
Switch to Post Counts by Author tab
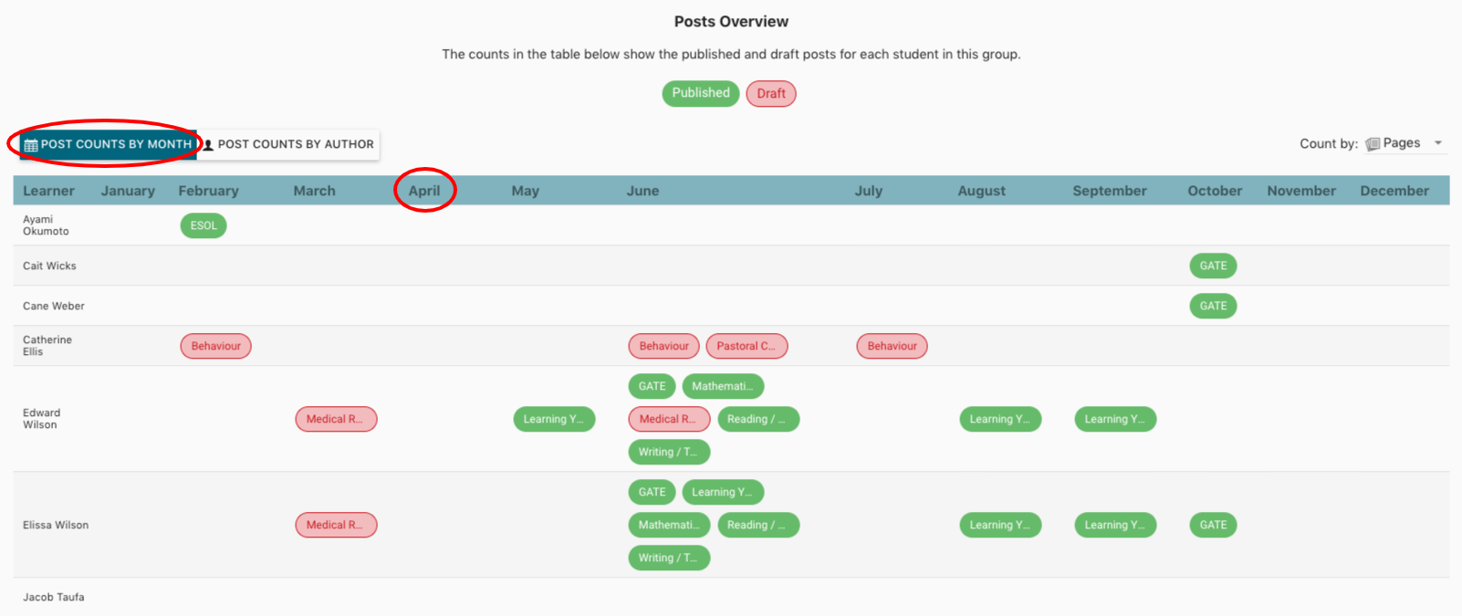pos(288,144)
